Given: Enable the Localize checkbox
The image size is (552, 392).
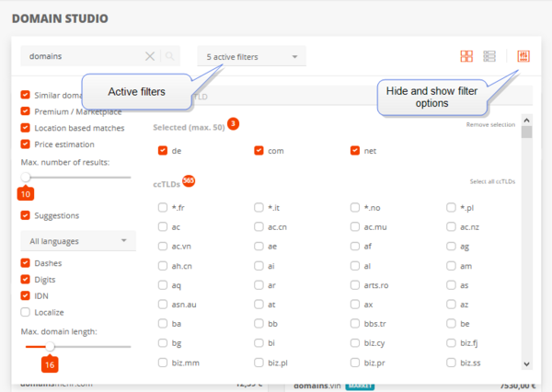Looking at the screenshot, I should (x=26, y=312).
